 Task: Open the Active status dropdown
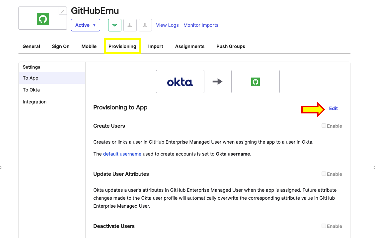pyautogui.click(x=85, y=25)
